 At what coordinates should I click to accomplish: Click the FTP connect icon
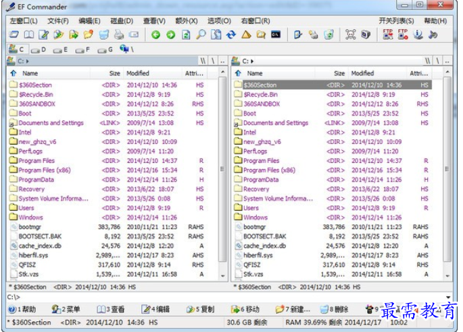click(388, 34)
